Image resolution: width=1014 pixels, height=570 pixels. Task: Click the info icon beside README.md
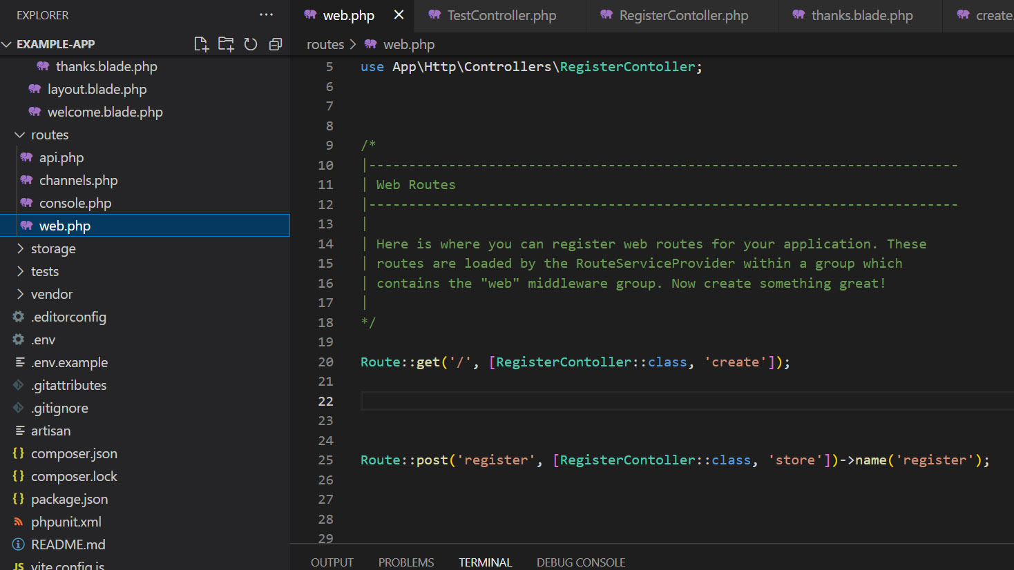(x=19, y=544)
